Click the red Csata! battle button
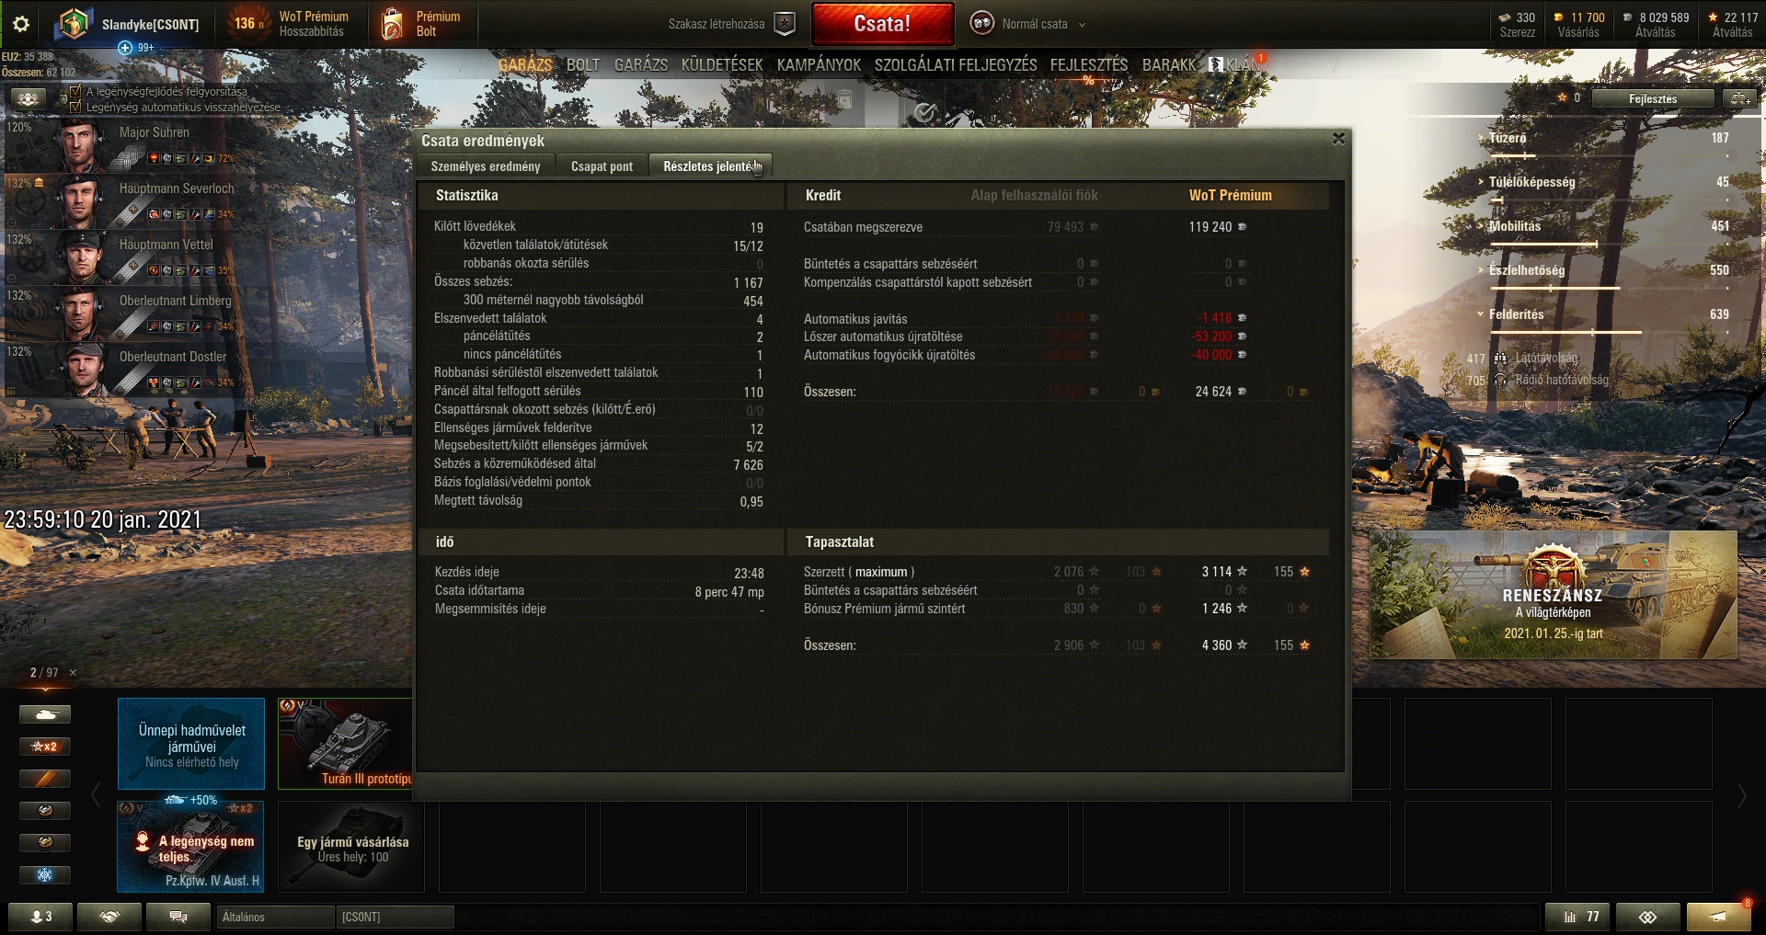Screen dimensions: 1766x935 (882, 24)
